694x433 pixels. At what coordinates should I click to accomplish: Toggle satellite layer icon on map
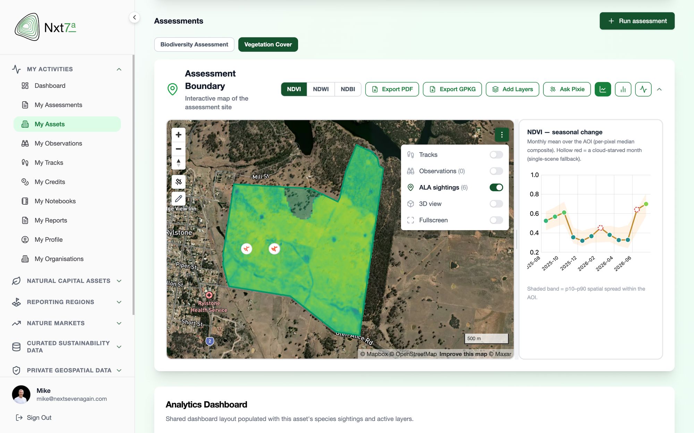click(178, 182)
